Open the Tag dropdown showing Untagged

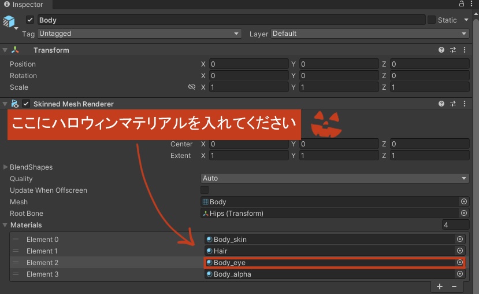(x=139, y=34)
